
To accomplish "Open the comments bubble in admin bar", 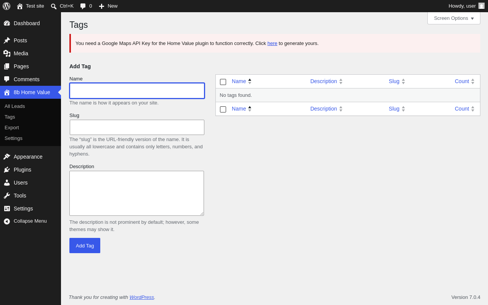I will (83, 6).
